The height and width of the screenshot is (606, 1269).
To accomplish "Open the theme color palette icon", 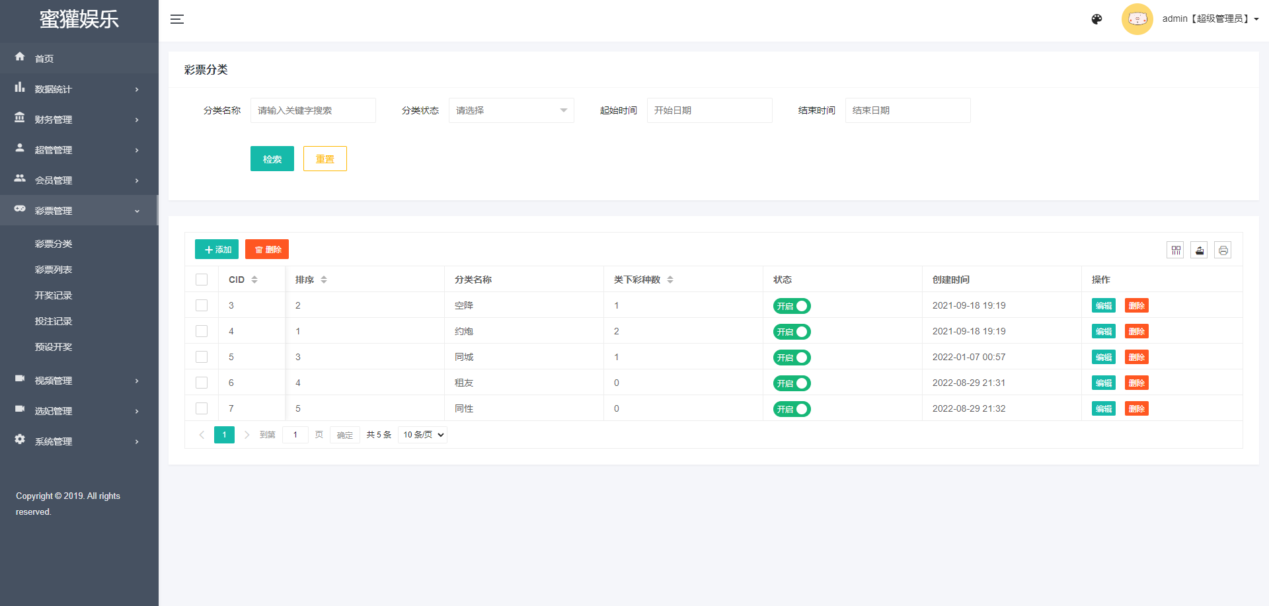I will click(x=1096, y=19).
